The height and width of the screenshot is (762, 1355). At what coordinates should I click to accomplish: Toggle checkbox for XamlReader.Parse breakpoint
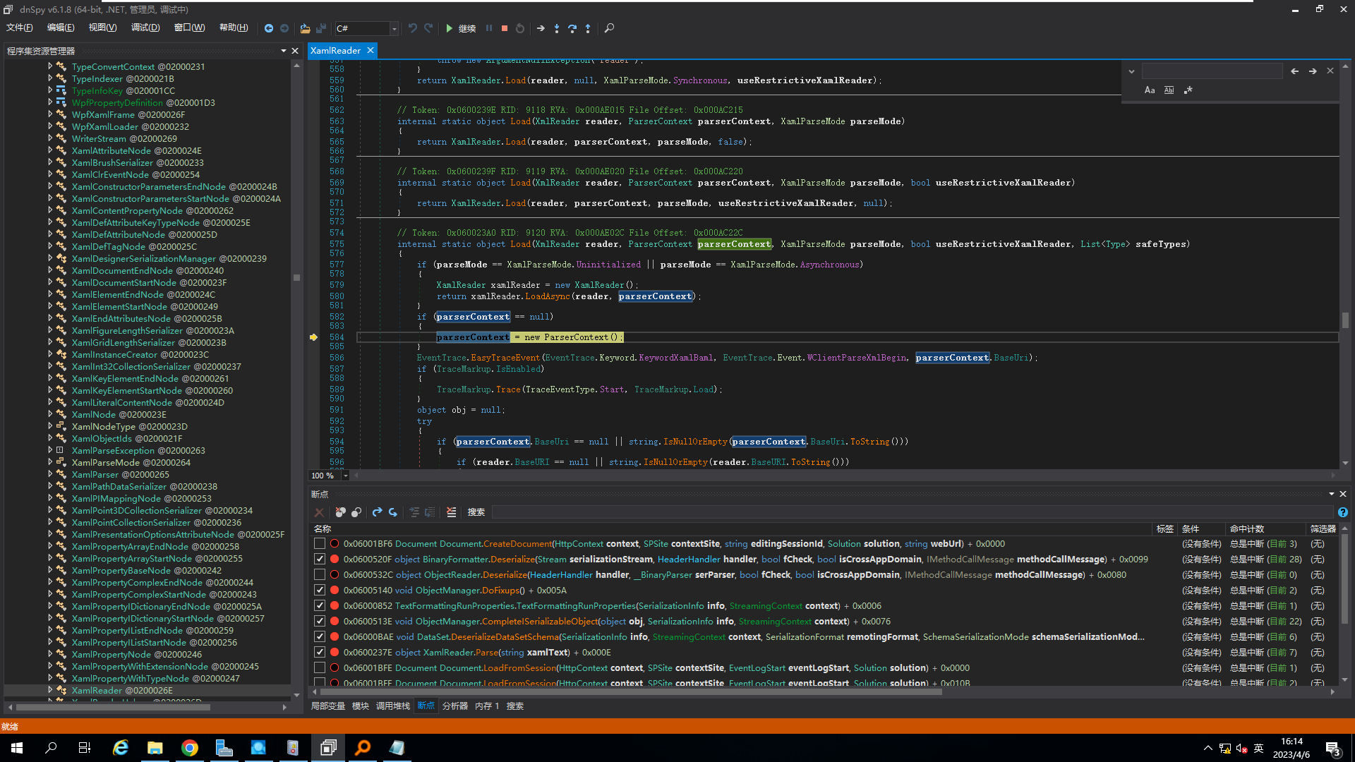coord(318,652)
